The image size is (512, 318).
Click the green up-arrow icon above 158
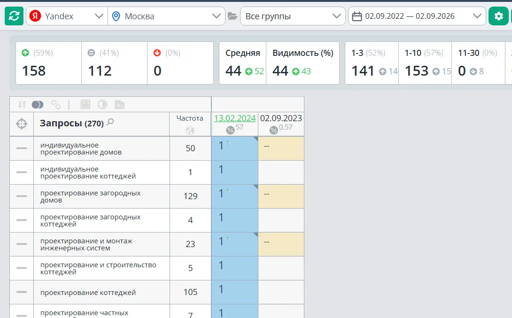[25, 53]
